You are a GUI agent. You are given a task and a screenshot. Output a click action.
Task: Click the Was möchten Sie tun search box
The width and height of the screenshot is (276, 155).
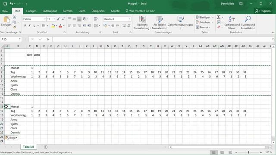pyautogui.click(x=140, y=11)
